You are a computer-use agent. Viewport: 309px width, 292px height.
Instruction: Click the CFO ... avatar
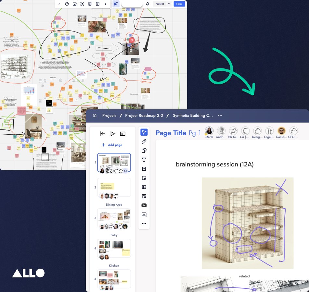(x=294, y=131)
